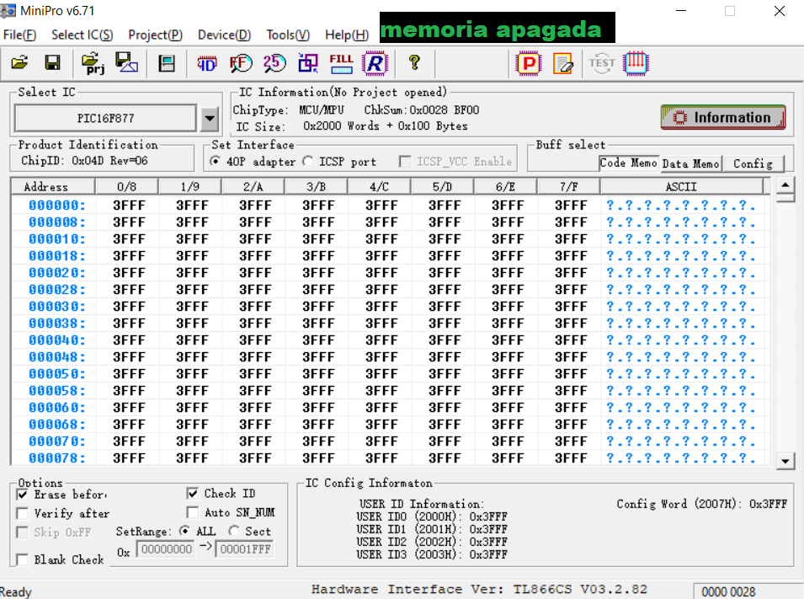Click the range start field 00000000
The width and height of the screenshot is (804, 599).
tap(166, 549)
